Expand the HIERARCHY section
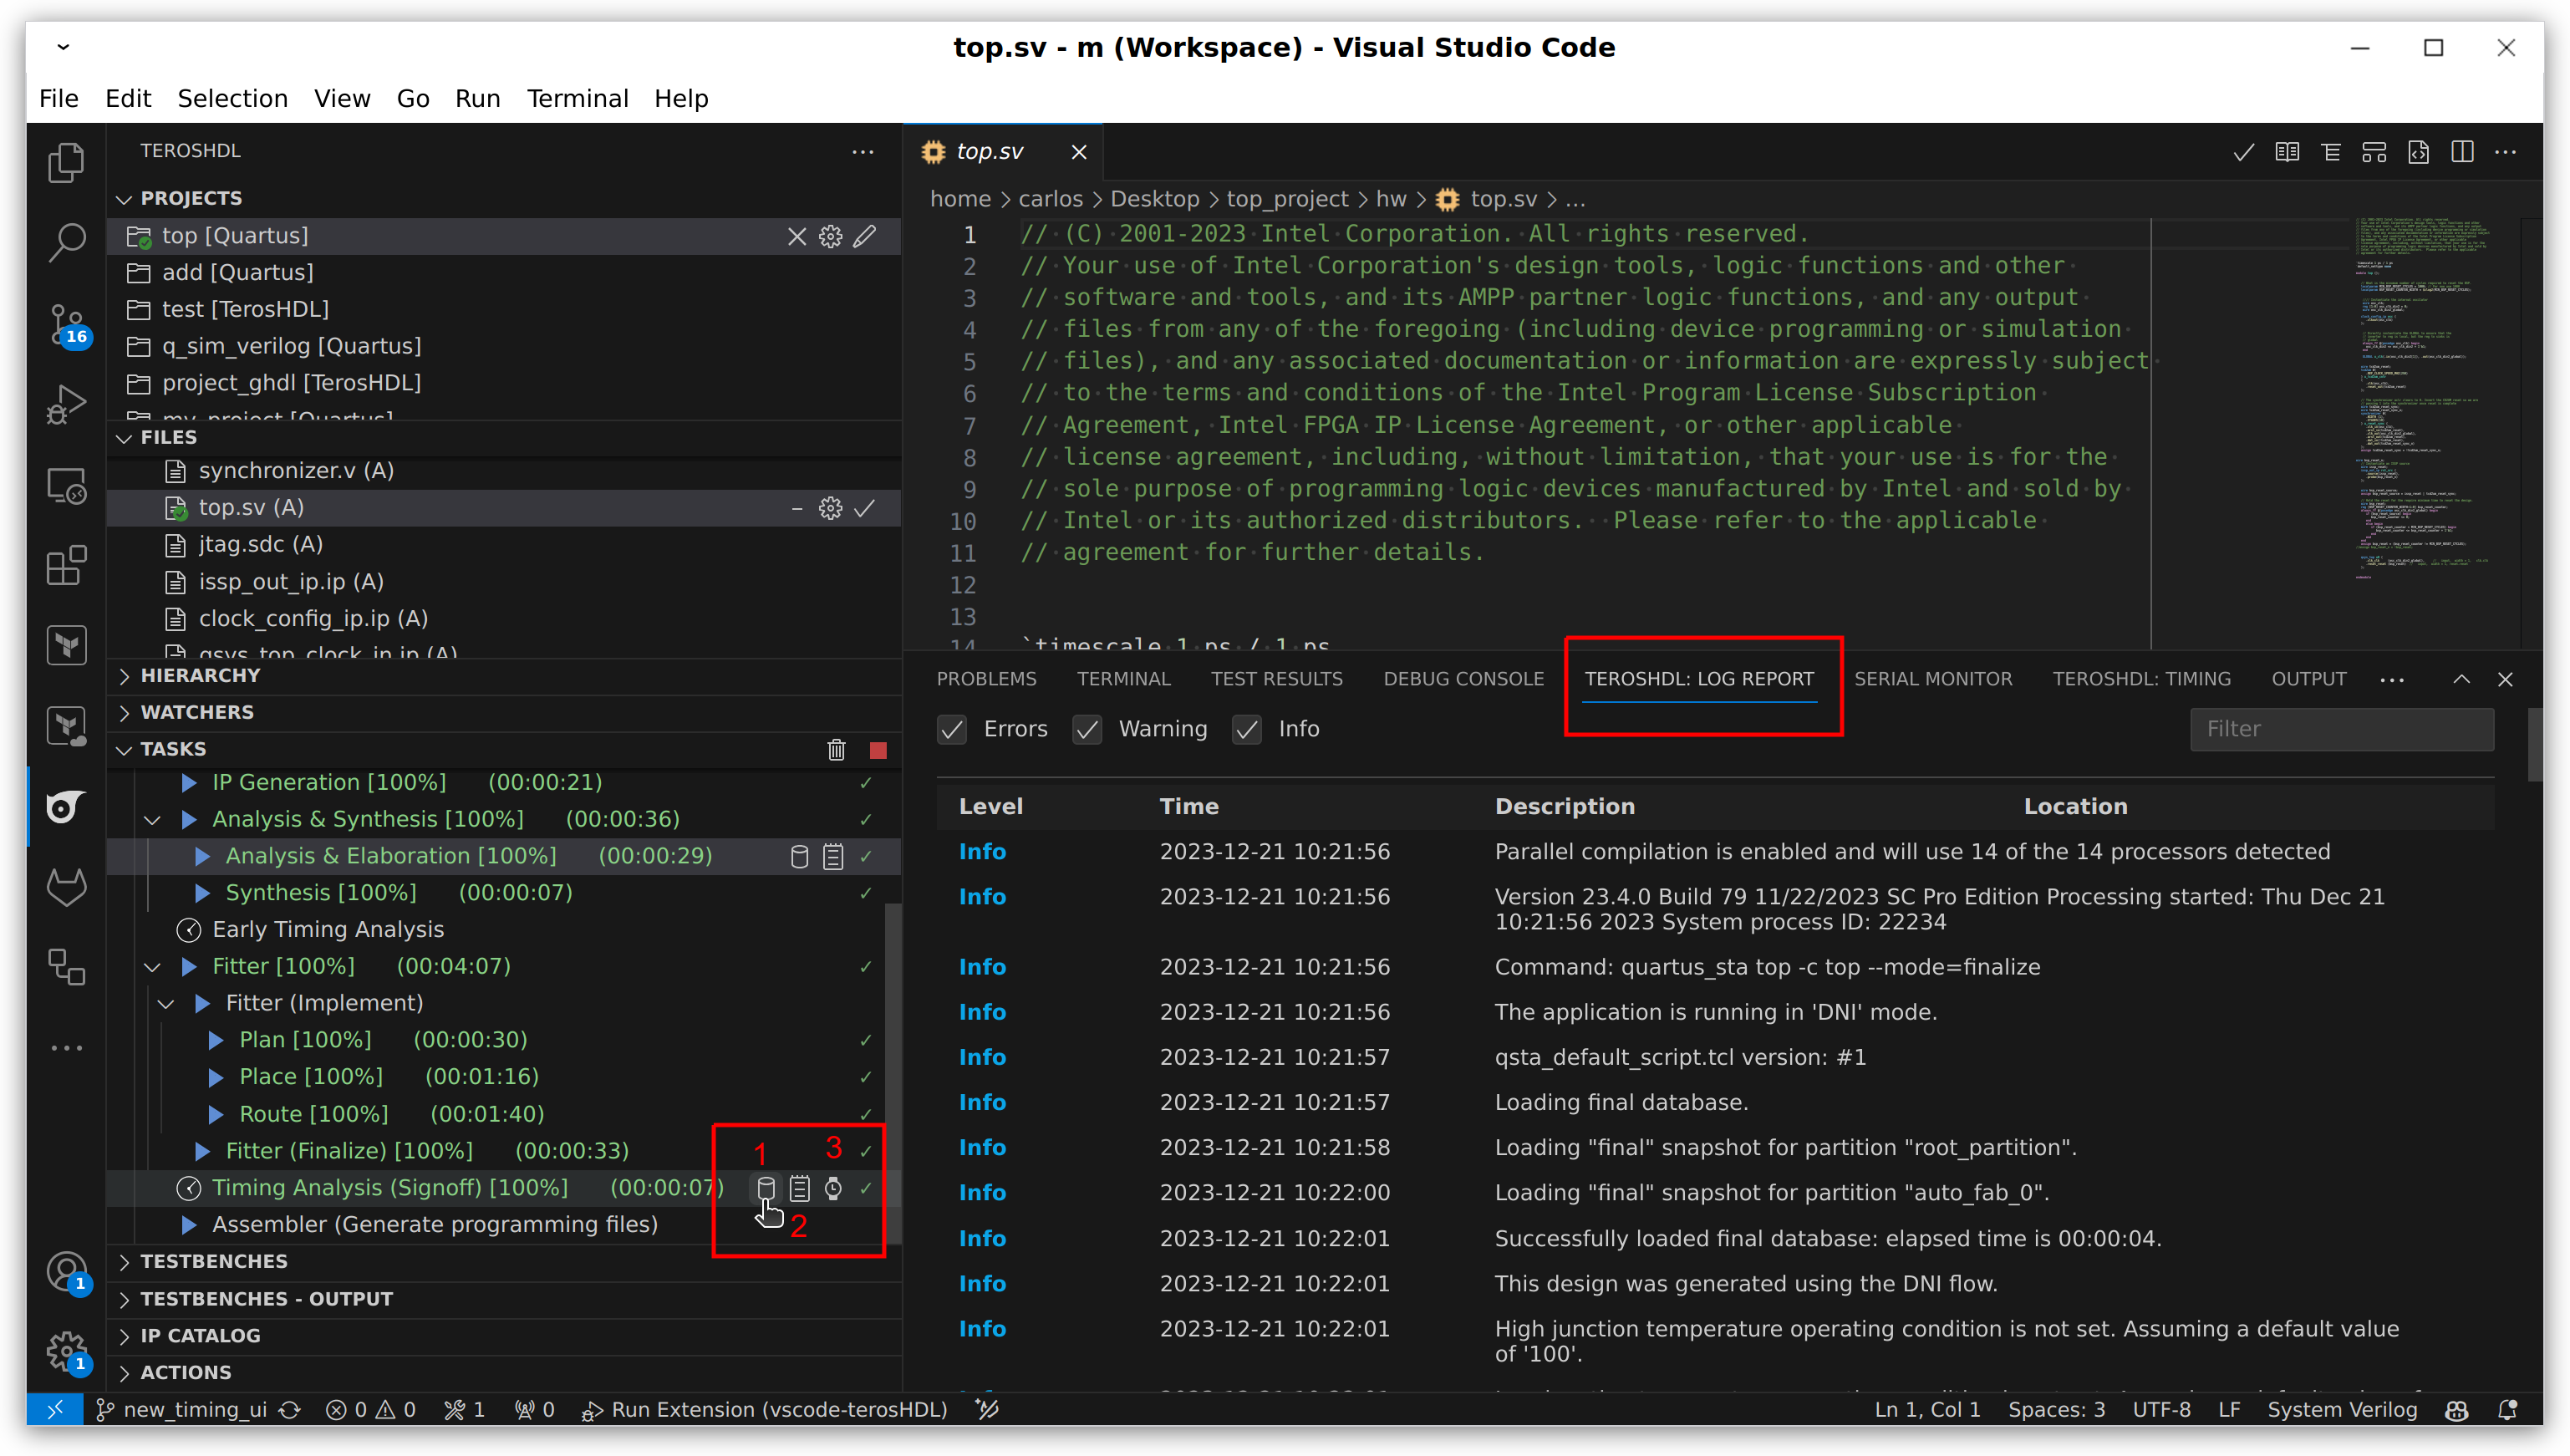This screenshot has height=1456, width=2570. point(124,675)
